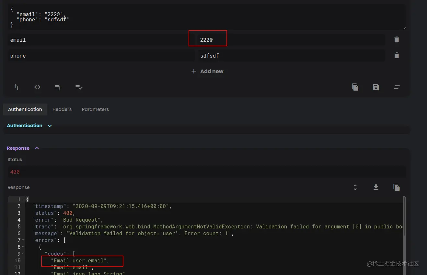
Task: Click the Authentication section header text
Action: click(x=25, y=126)
